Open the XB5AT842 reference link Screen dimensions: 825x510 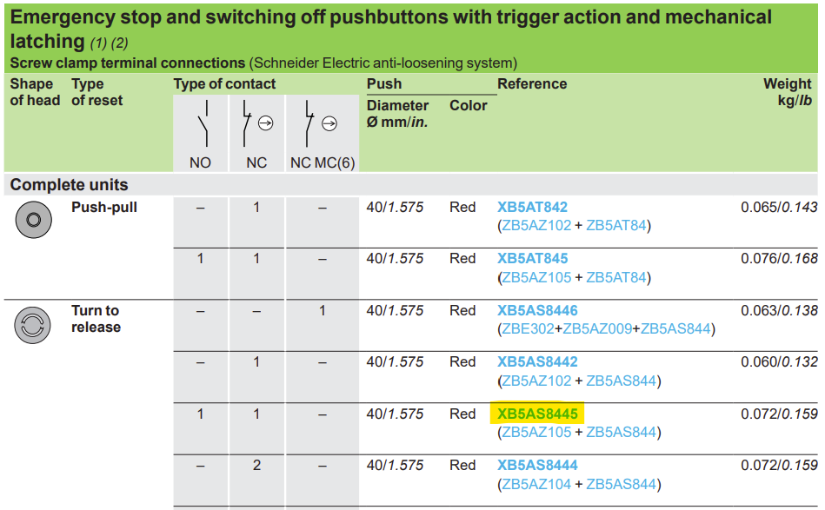pos(532,207)
